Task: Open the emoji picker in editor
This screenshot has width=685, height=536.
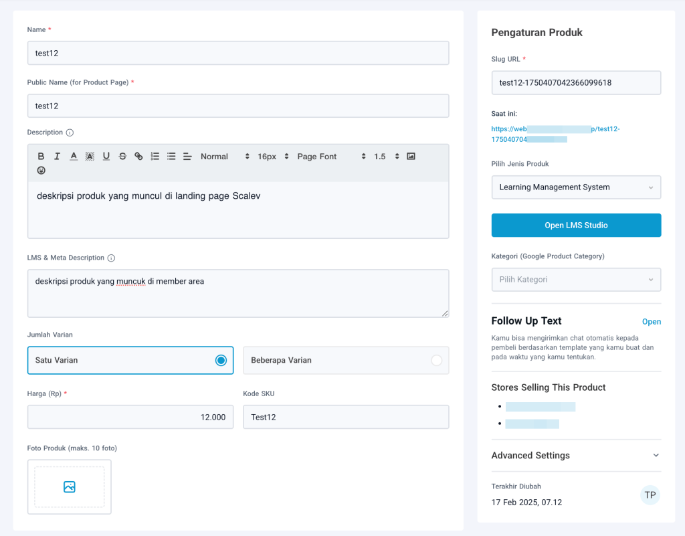Action: [x=41, y=171]
